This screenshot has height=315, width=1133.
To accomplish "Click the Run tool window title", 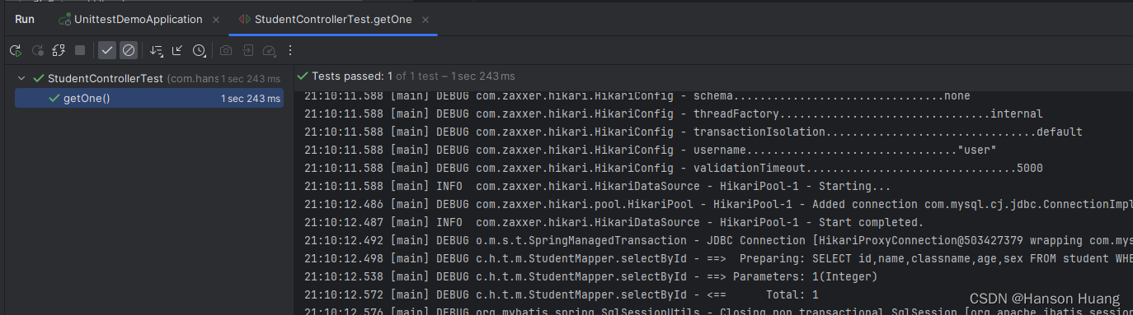I will coord(25,19).
